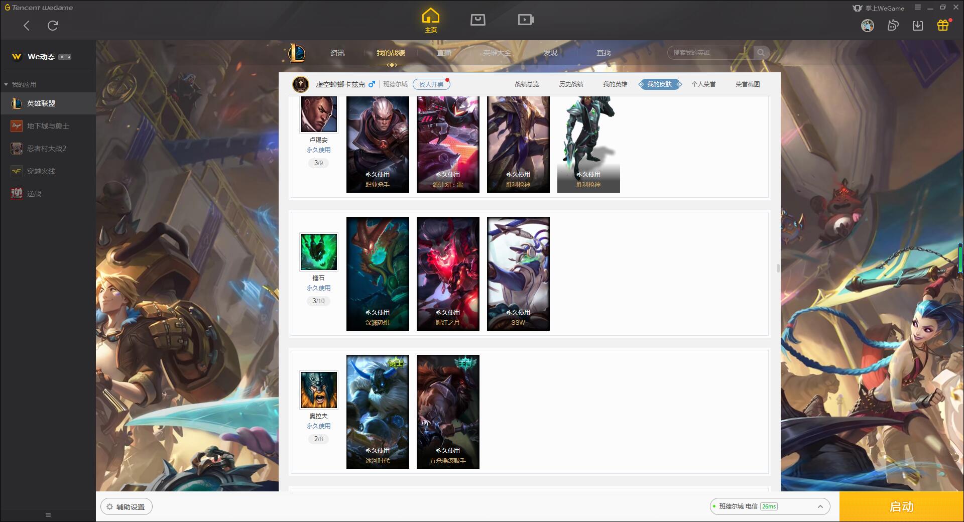Open the 掌上WeGame link

(879, 8)
